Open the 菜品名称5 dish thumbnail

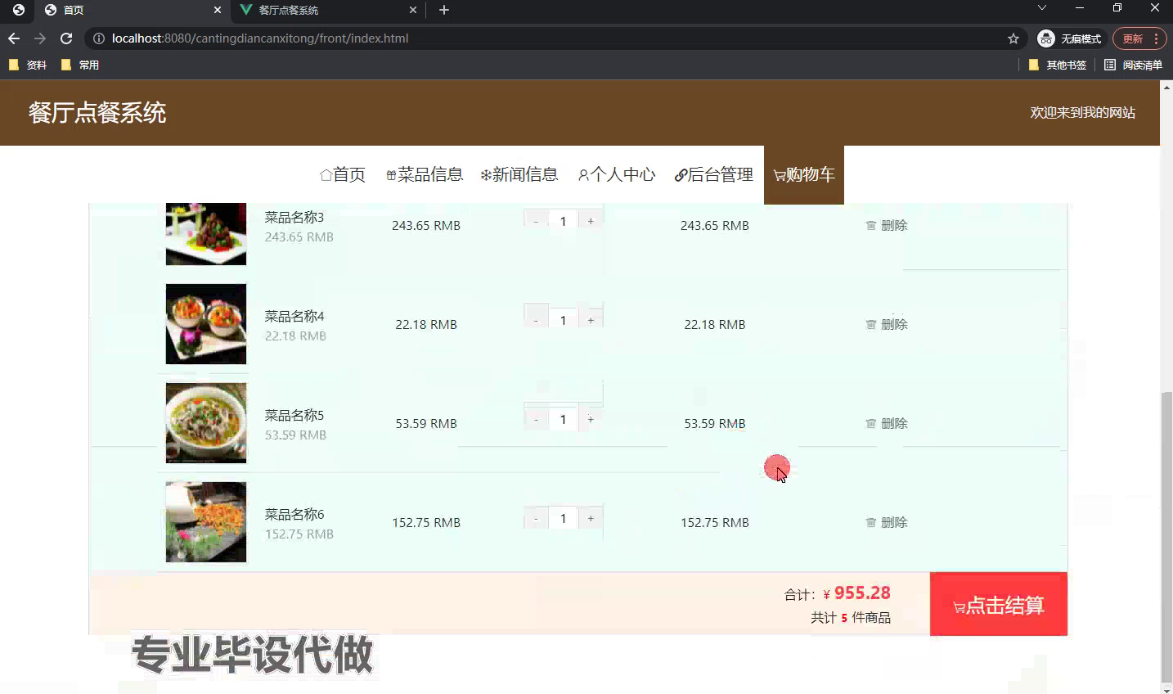[x=206, y=423]
